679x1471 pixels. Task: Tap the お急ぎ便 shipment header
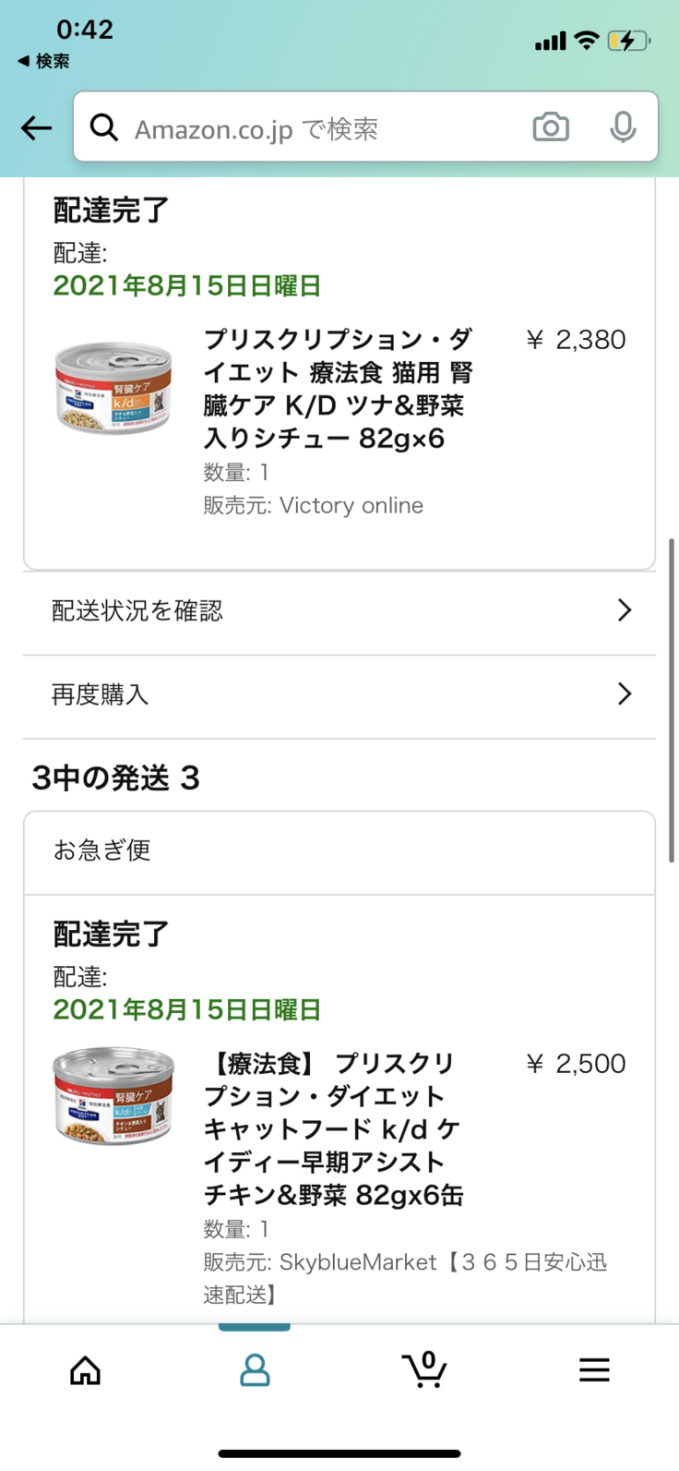pos(339,850)
